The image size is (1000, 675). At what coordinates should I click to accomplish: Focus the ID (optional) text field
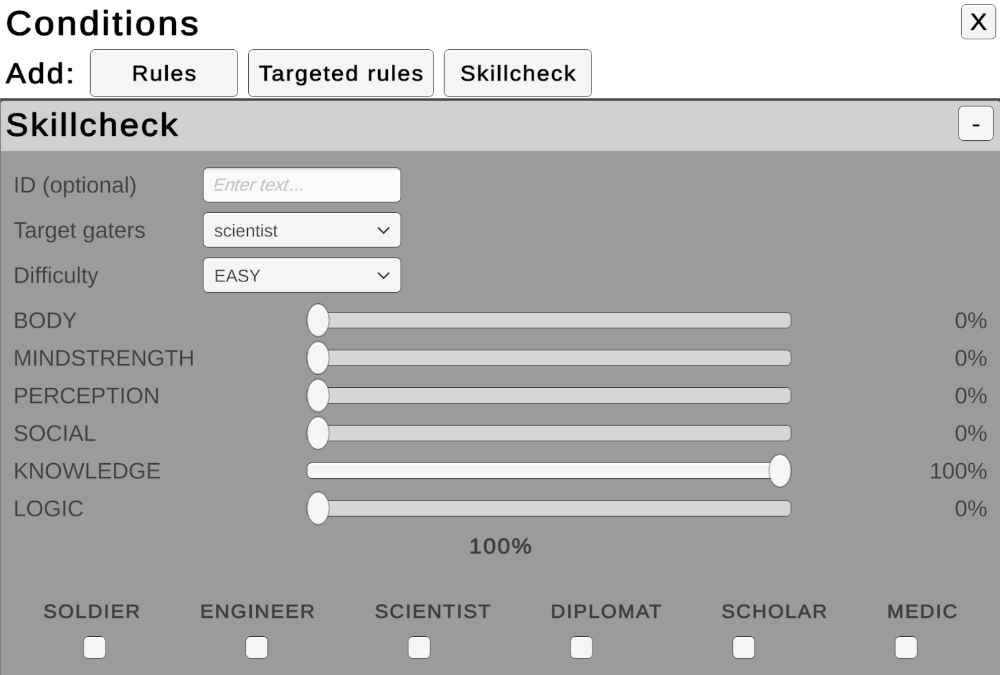[x=302, y=185]
